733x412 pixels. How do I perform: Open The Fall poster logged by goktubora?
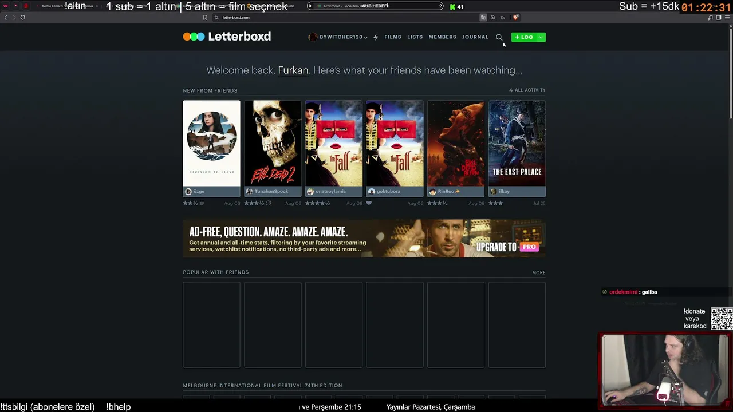click(x=395, y=144)
